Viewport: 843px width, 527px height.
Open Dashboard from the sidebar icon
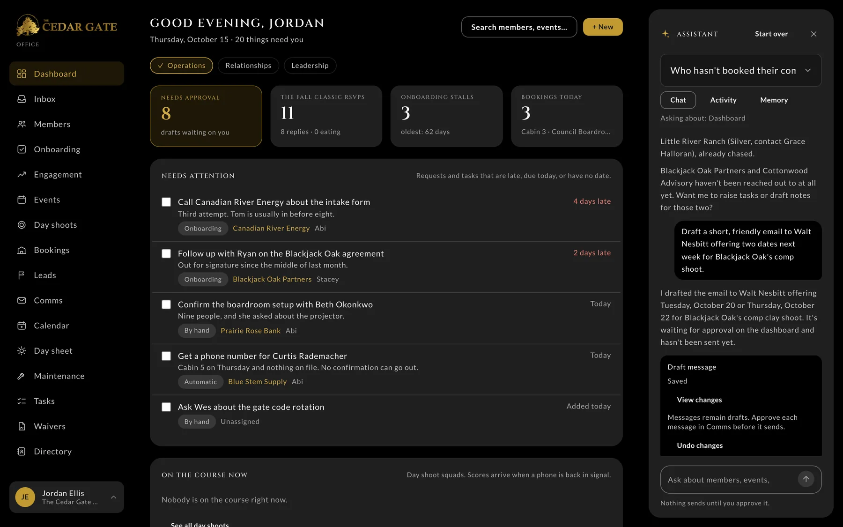22,74
